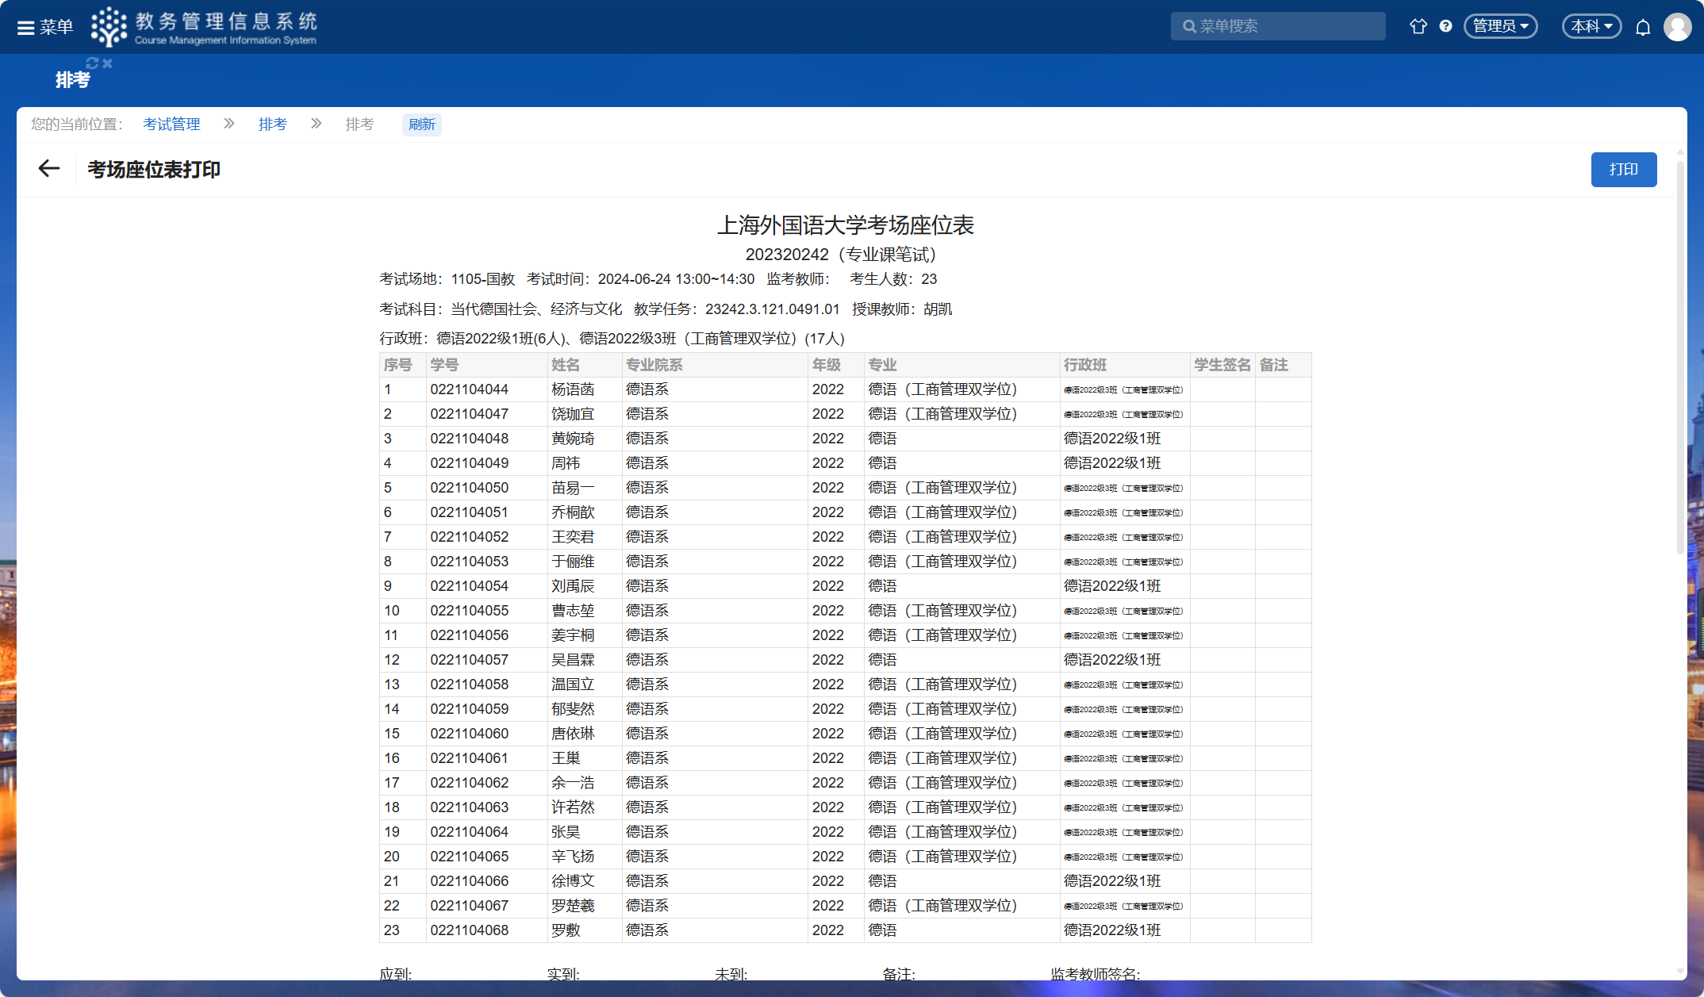Viewport: 1704px width, 997px height.
Task: Click the vertical scrollbar on the right
Action: coord(1680,357)
